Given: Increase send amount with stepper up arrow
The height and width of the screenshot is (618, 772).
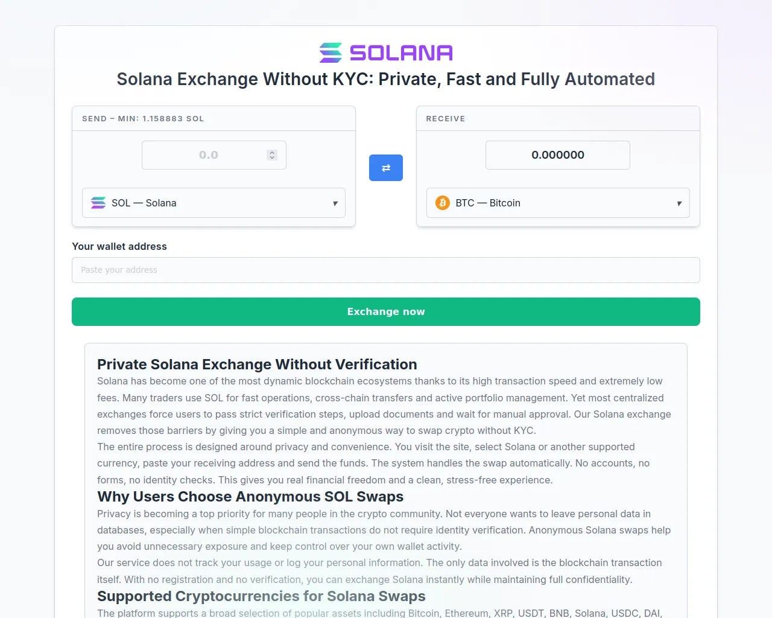Looking at the screenshot, I should [272, 153].
